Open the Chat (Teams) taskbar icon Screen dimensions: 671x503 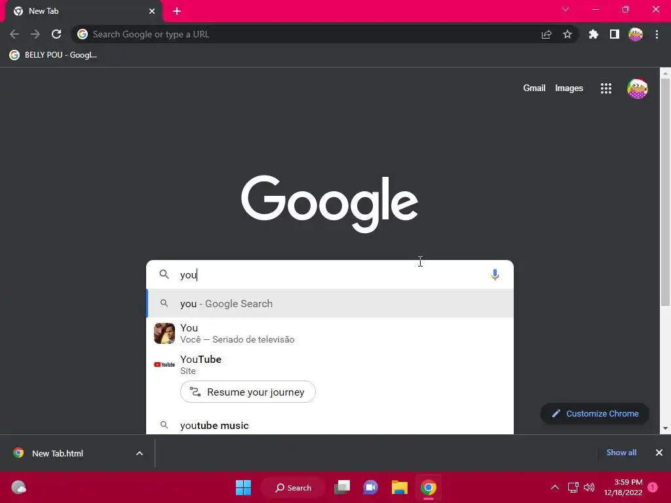[x=371, y=487]
